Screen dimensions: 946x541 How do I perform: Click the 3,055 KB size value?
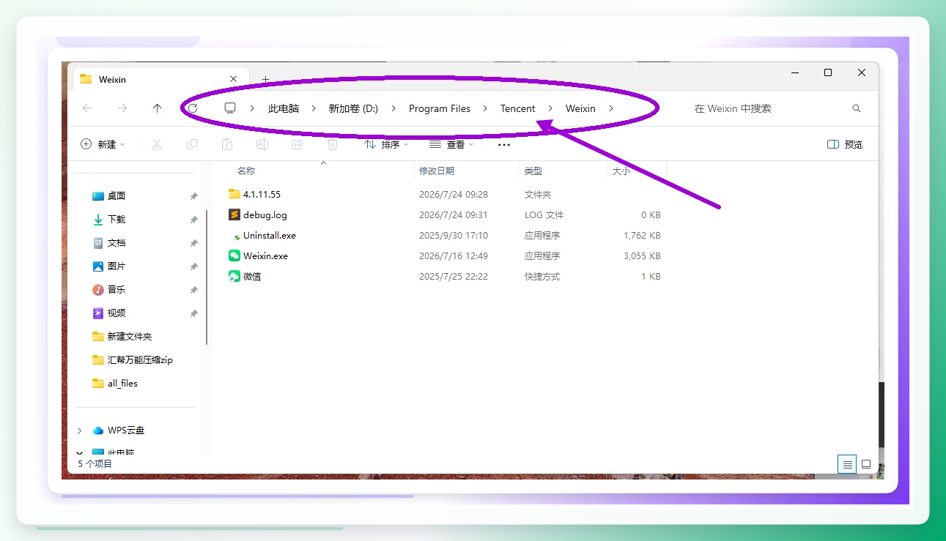pos(642,256)
